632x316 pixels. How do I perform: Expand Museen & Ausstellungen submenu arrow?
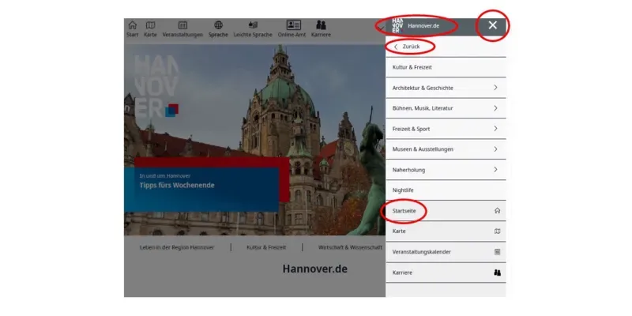(495, 149)
